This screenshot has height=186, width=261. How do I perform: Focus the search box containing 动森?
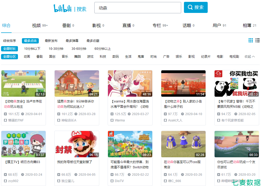tap(138, 8)
